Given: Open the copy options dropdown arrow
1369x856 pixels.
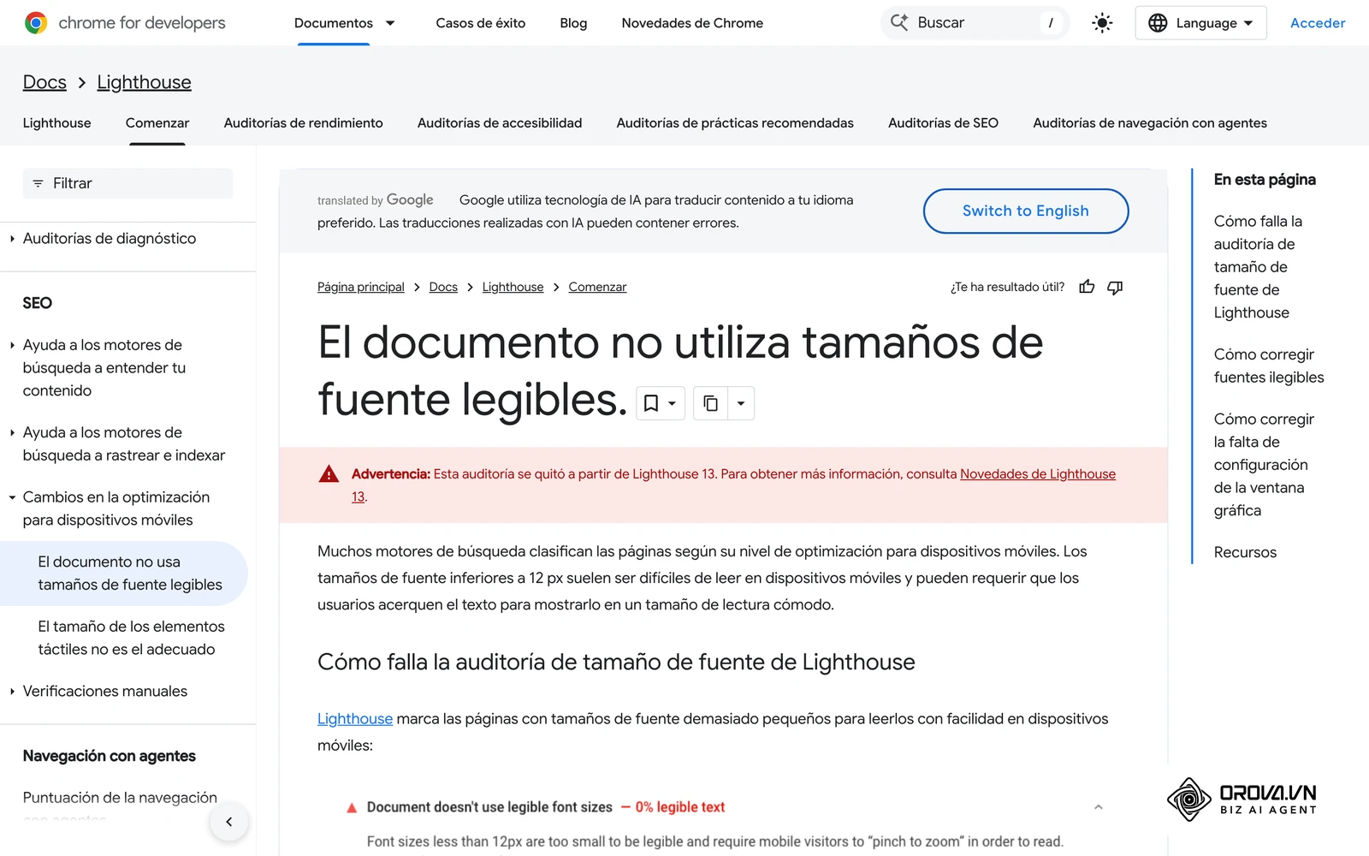Looking at the screenshot, I should 741,403.
